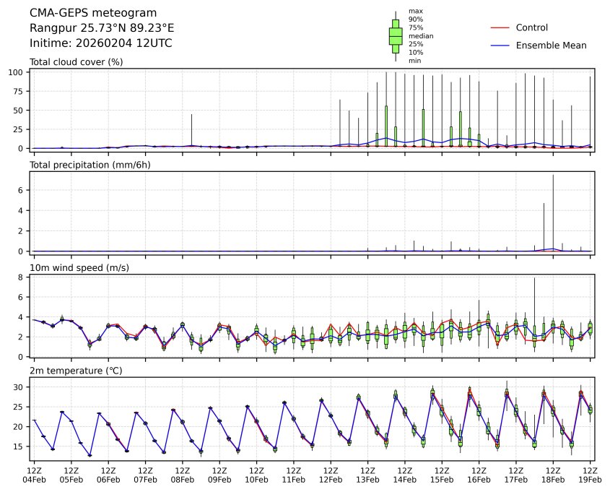
Task: Click the max label in box legend
Action: click(414, 11)
